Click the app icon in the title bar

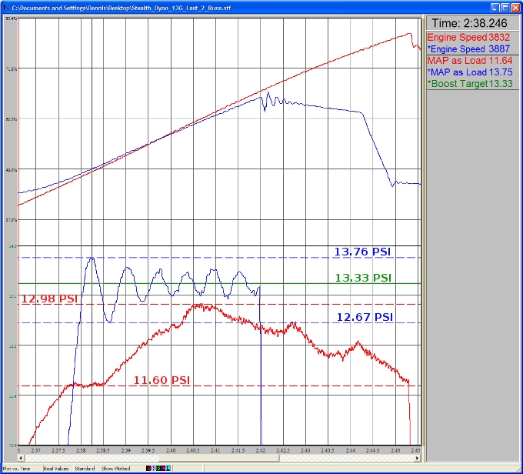pyautogui.click(x=7, y=8)
